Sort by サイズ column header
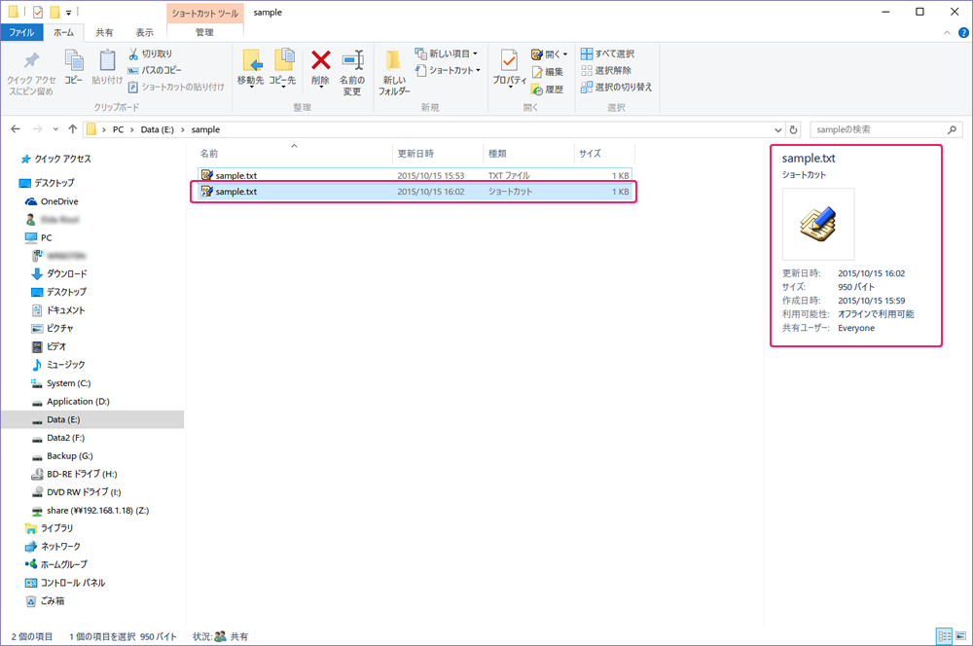Image resolution: width=973 pixels, height=646 pixels. click(604, 154)
